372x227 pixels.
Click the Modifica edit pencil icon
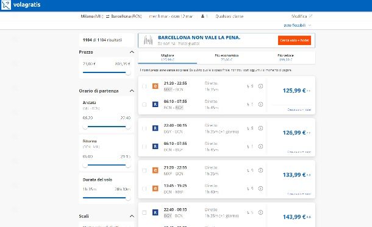pos(310,16)
